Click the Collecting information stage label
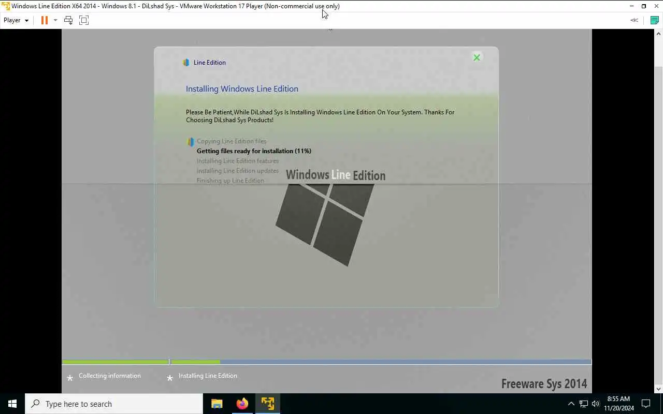663x414 pixels. (110, 376)
